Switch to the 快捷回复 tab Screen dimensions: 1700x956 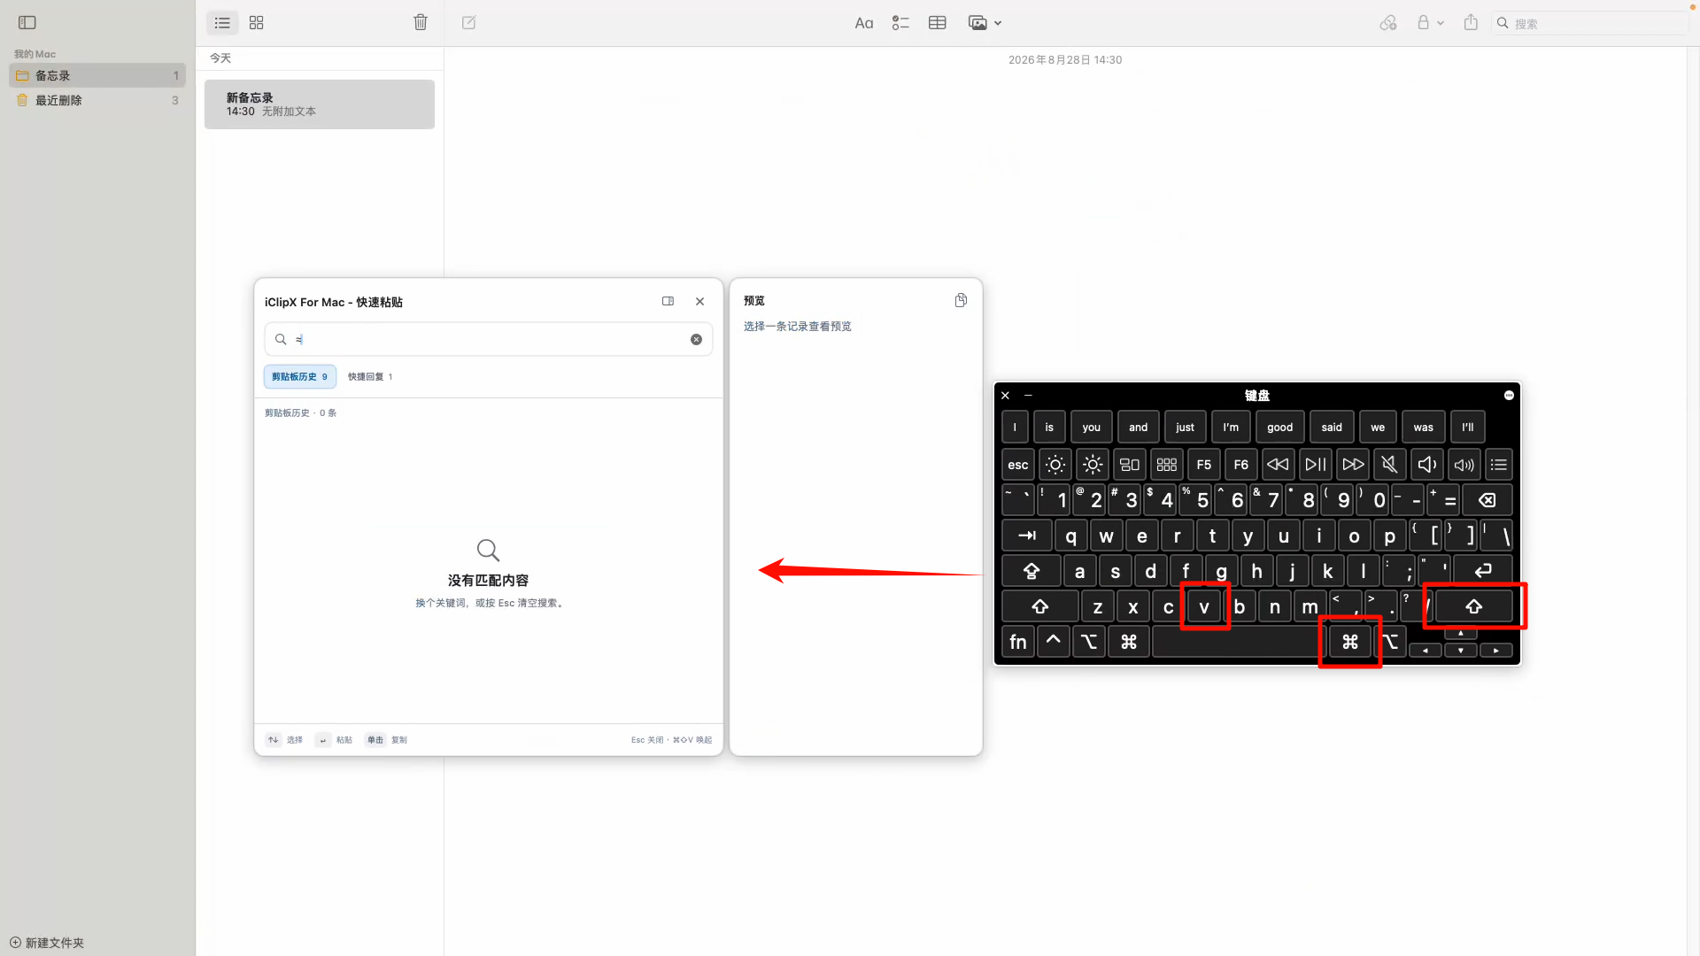(x=370, y=377)
